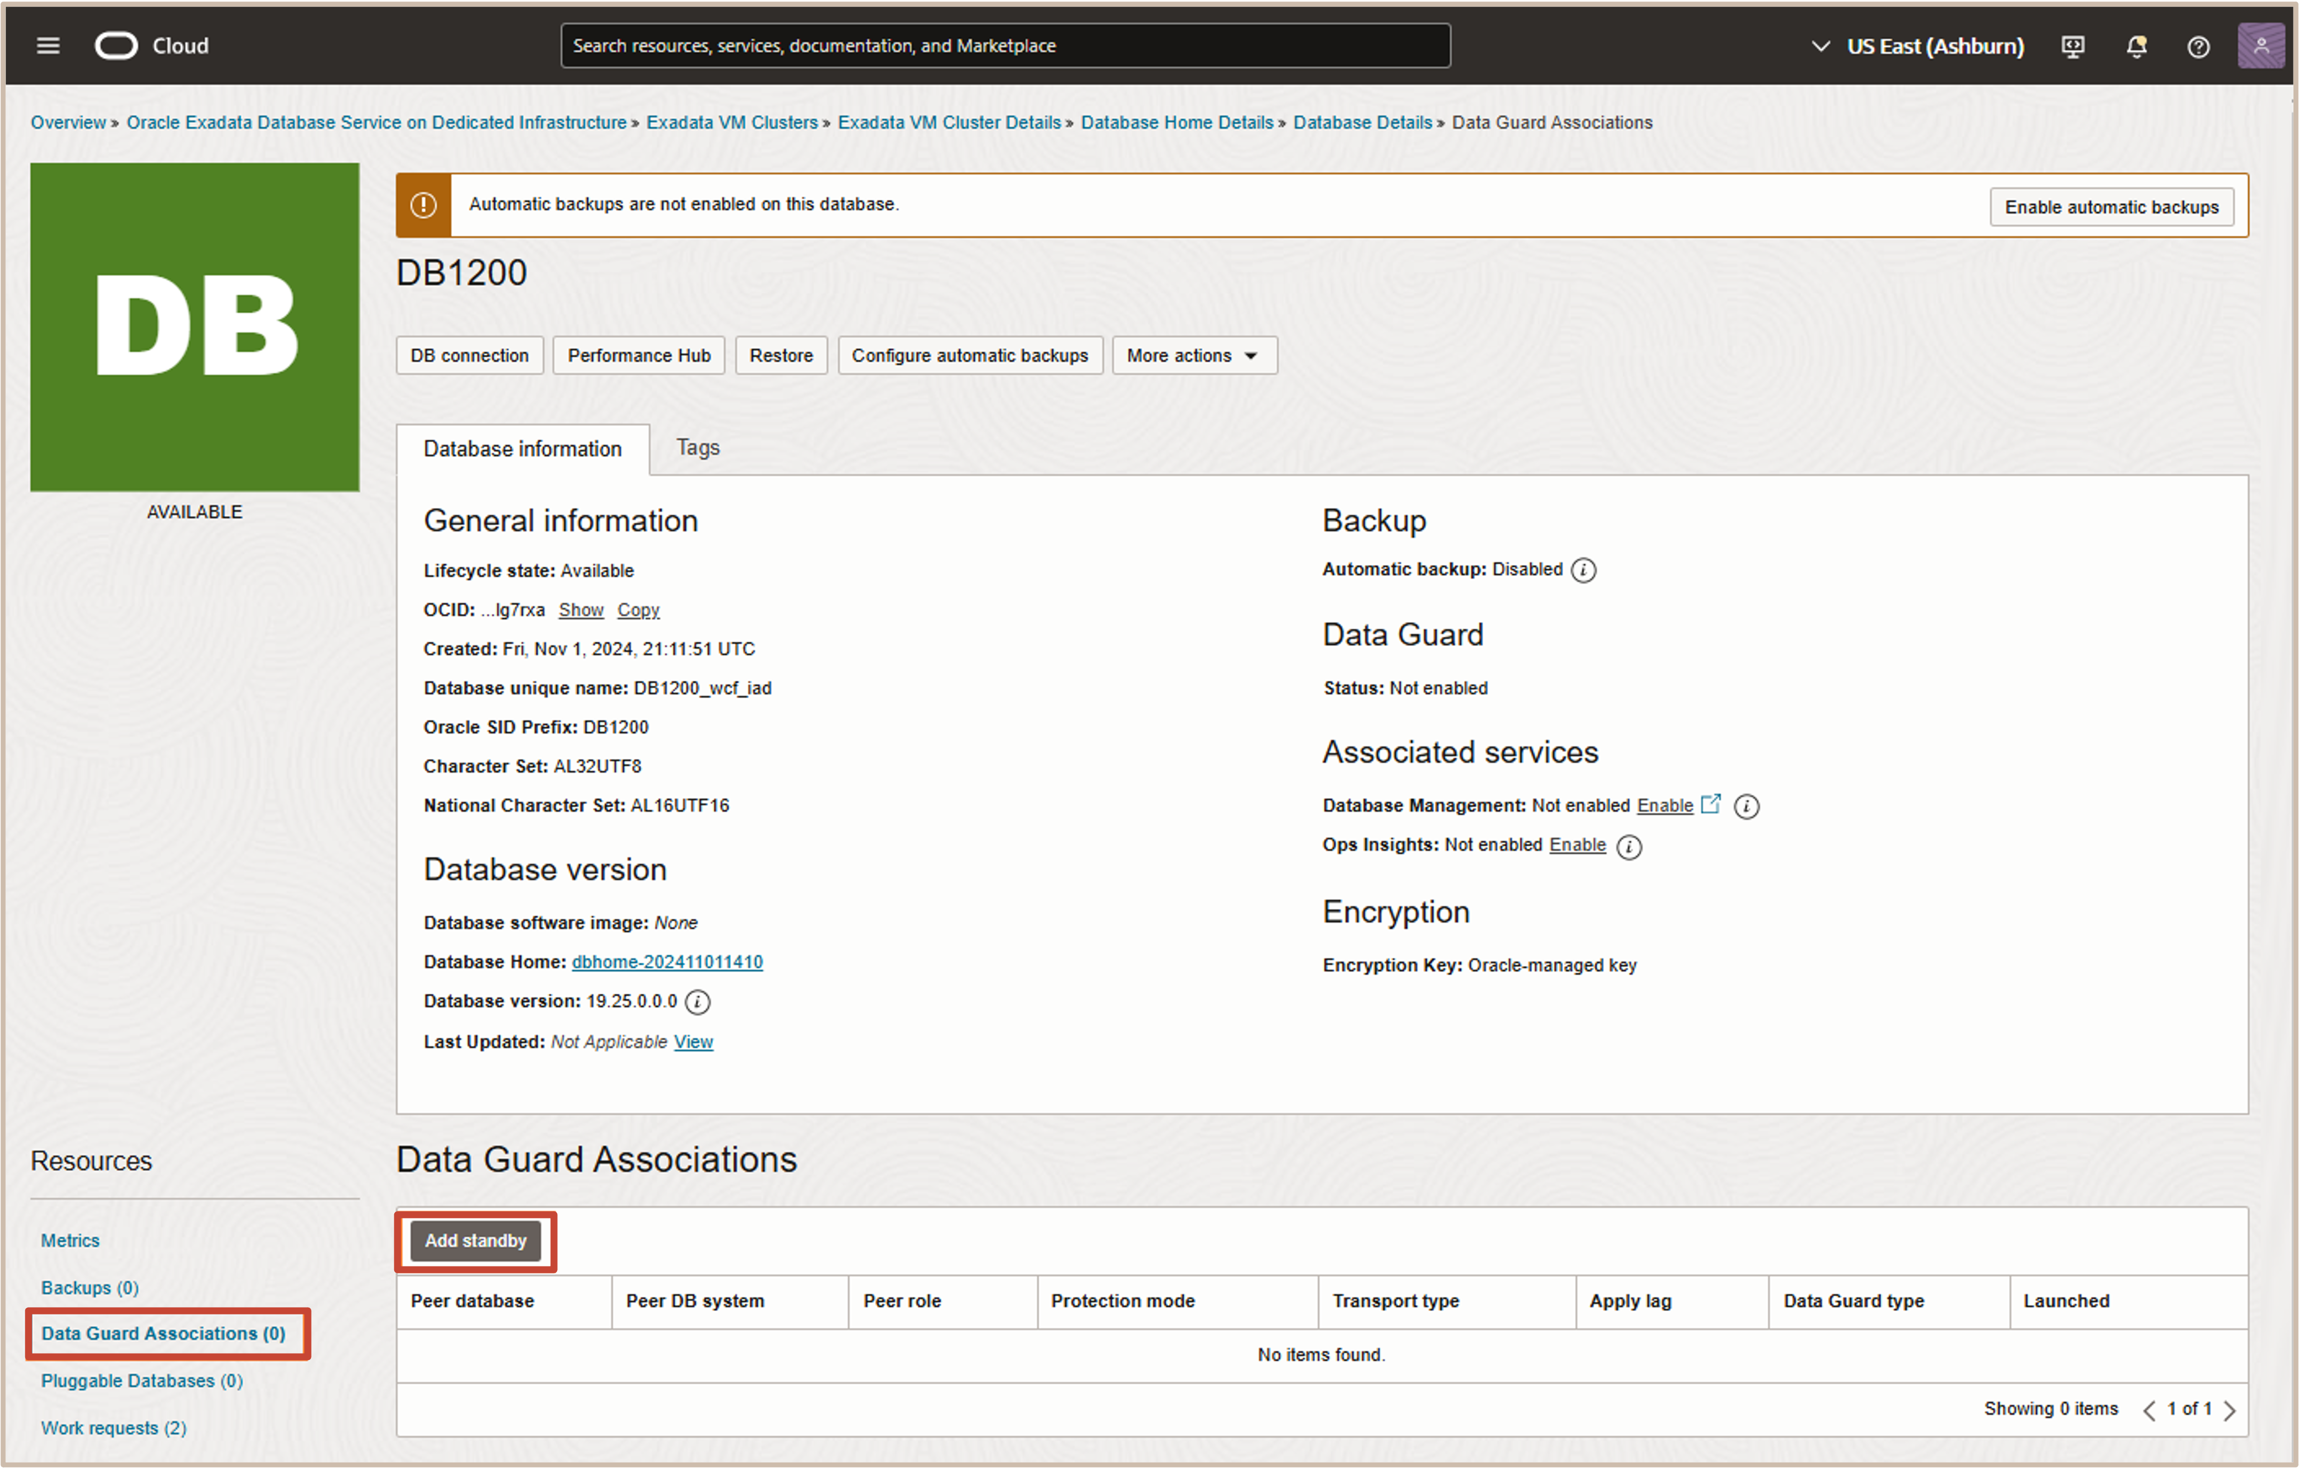Click info icon next to Database version
The height and width of the screenshot is (1468, 2299).
click(698, 1001)
